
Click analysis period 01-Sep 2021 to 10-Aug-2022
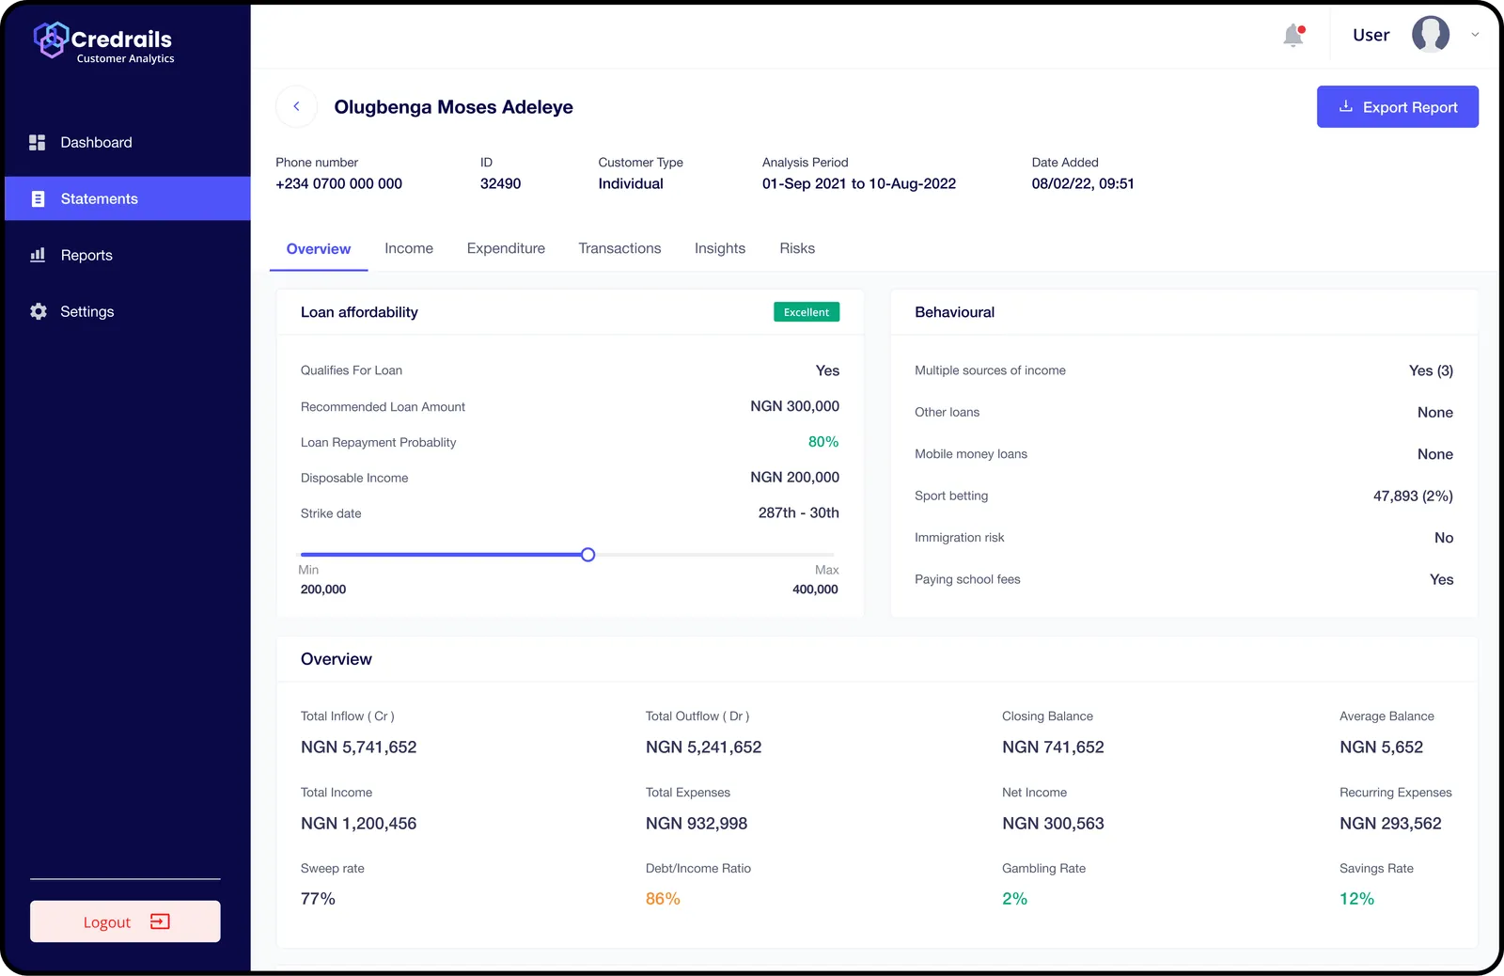859,184
